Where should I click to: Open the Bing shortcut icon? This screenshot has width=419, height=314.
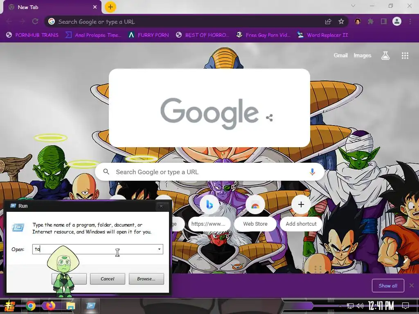coord(209,205)
